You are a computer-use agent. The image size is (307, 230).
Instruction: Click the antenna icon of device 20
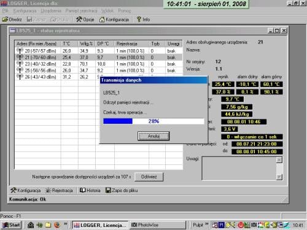pos(20,51)
